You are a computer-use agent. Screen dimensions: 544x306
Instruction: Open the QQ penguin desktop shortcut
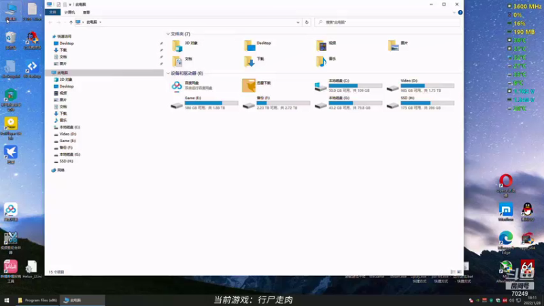[x=527, y=212]
